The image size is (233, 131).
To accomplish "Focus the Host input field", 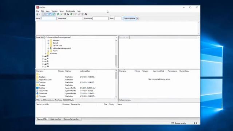I will 49,19.
